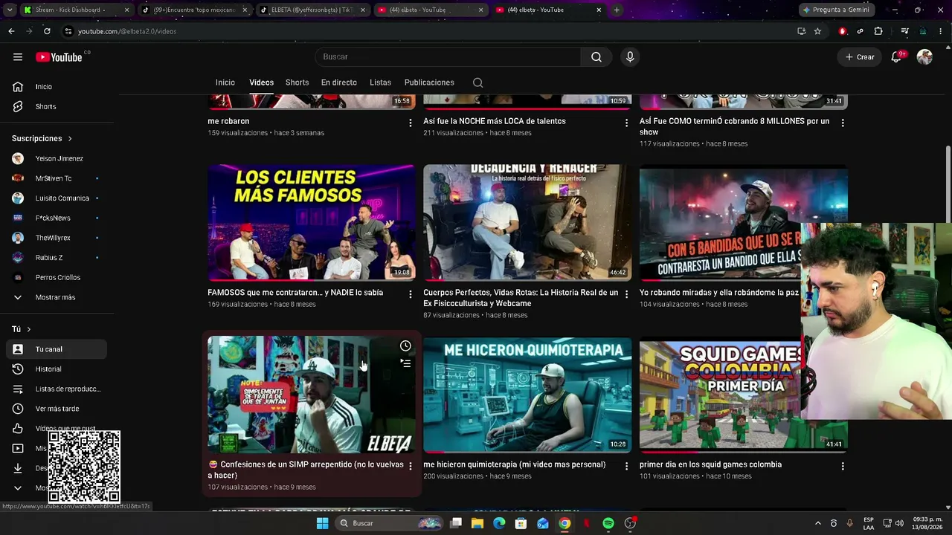Bookmark this page with the star icon
The width and height of the screenshot is (952, 535).
[817, 31]
